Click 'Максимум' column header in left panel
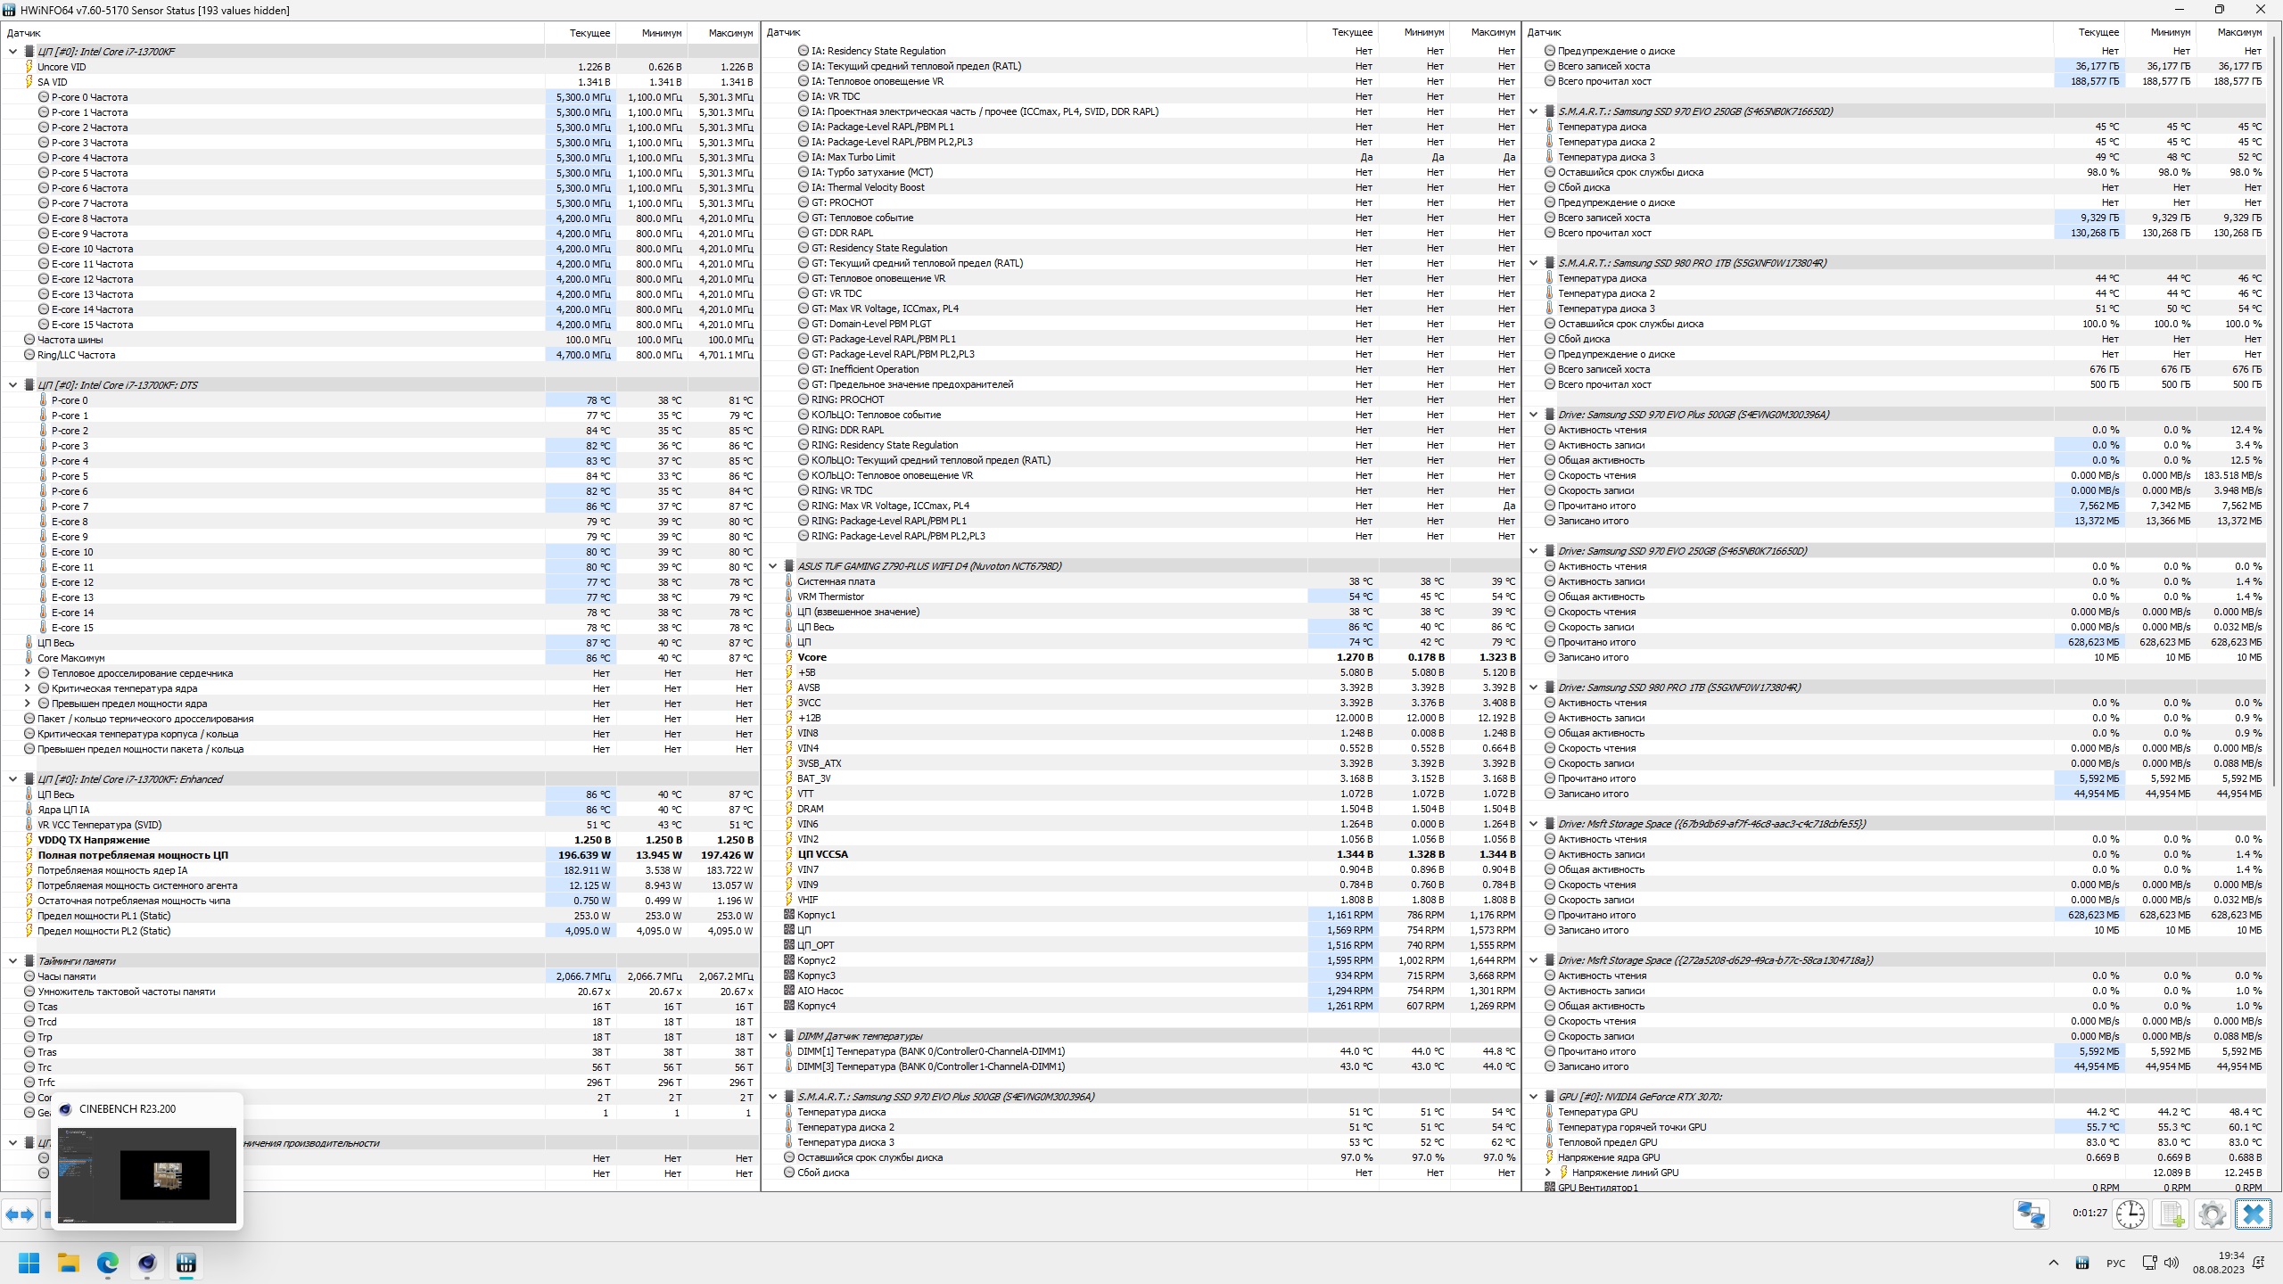Image resolution: width=2283 pixels, height=1284 pixels. click(x=729, y=33)
